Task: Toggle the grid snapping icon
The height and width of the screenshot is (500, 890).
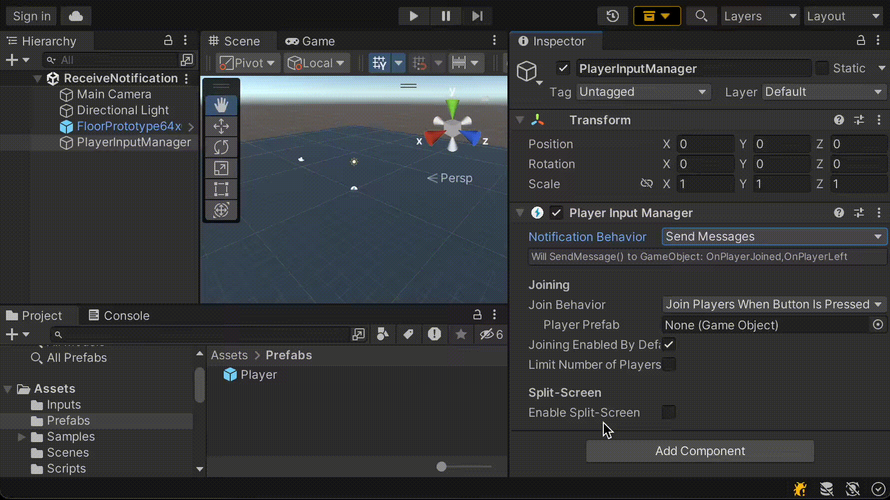Action: coord(420,63)
